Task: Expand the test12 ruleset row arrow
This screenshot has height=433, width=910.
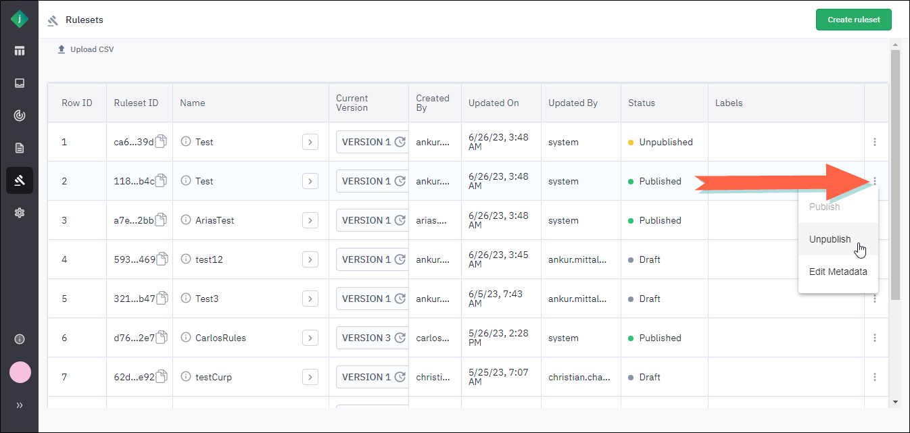Action: [310, 259]
